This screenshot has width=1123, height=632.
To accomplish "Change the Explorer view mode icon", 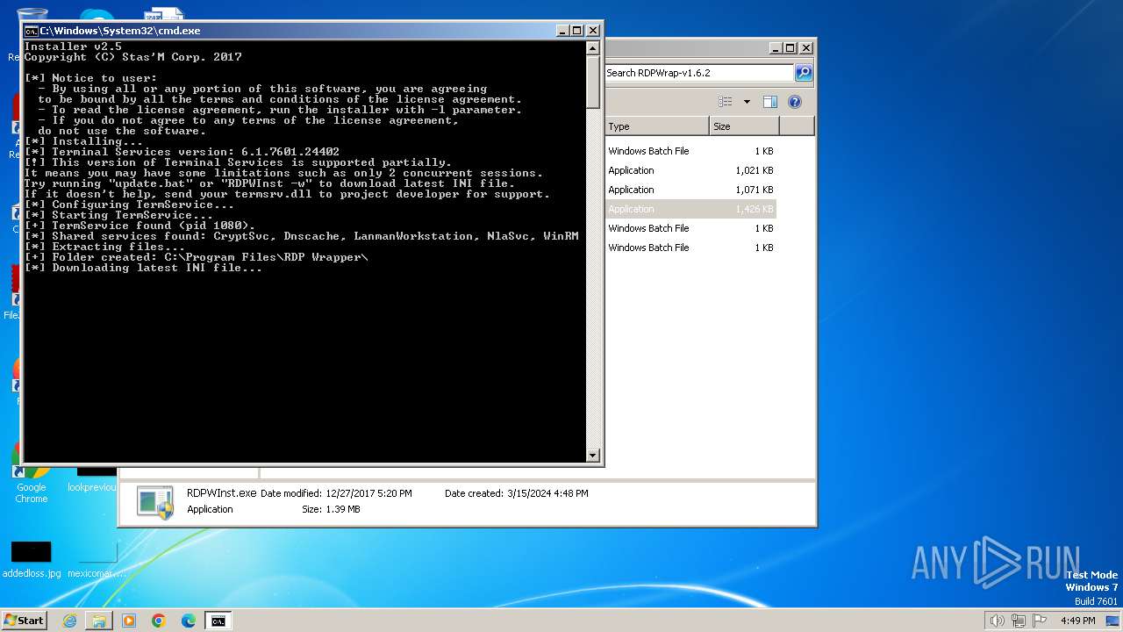I will click(725, 102).
